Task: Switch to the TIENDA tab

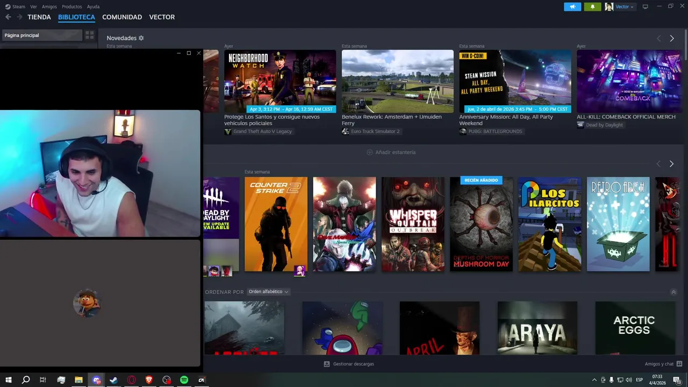Action: click(39, 17)
